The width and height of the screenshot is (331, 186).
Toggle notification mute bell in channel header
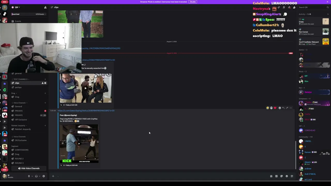(284, 7)
